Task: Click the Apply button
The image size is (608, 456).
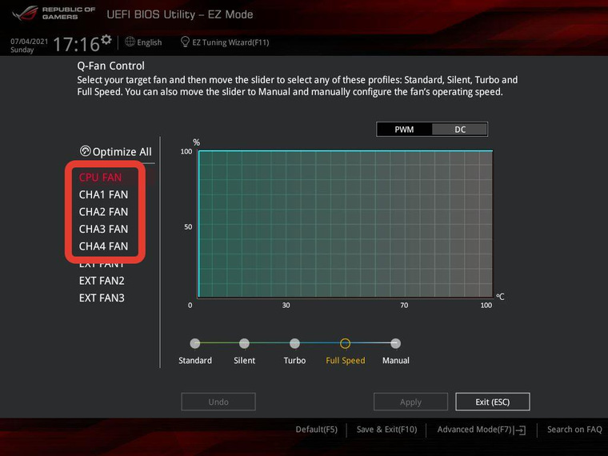Action: pyautogui.click(x=410, y=402)
